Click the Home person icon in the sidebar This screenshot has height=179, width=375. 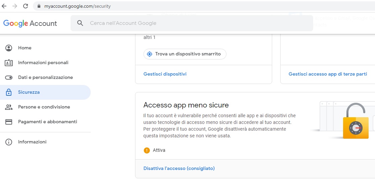point(9,48)
